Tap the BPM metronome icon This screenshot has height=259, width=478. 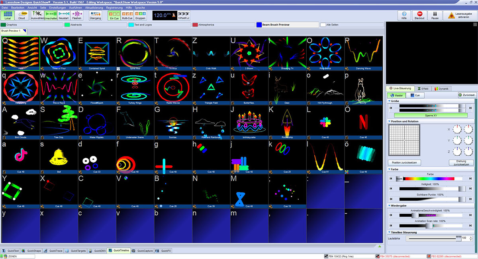174,15
